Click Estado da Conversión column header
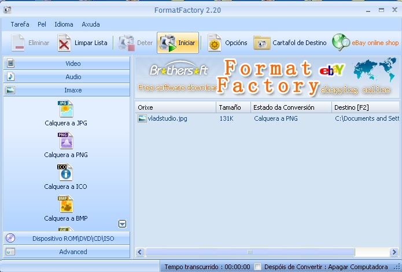 tap(291, 107)
